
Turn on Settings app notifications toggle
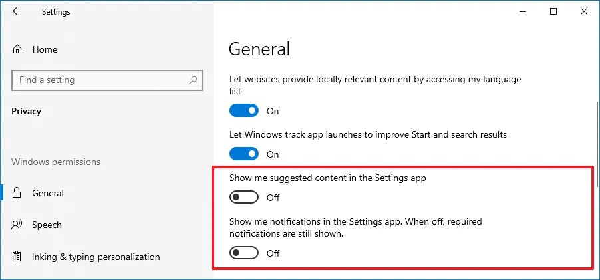pos(244,253)
